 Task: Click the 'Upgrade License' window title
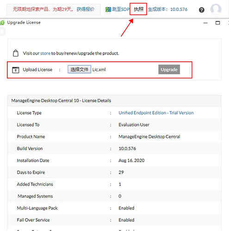click(x=24, y=23)
